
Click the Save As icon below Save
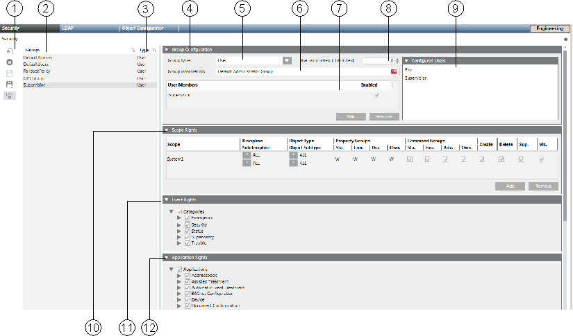click(x=10, y=84)
